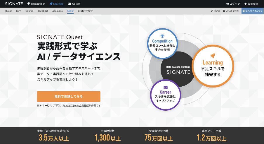Select the Test(β版) tab
264x144 pixels.
tap(43, 11)
